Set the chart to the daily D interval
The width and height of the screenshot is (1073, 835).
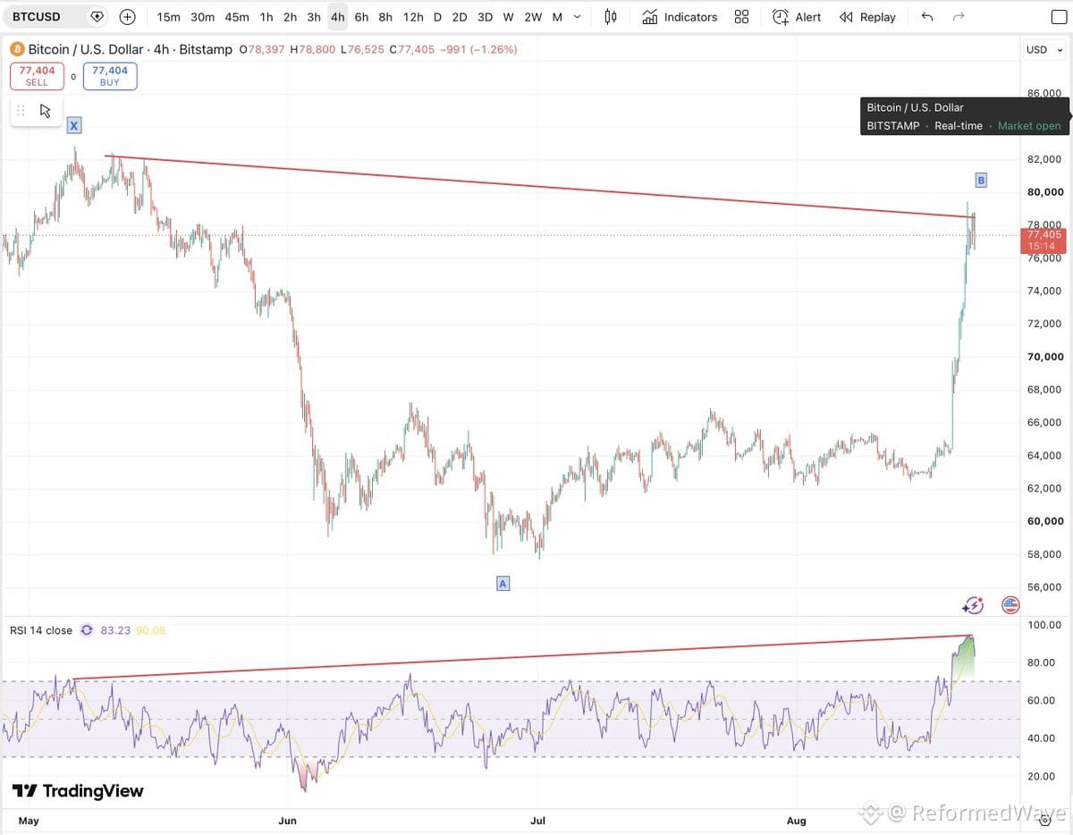click(x=437, y=17)
